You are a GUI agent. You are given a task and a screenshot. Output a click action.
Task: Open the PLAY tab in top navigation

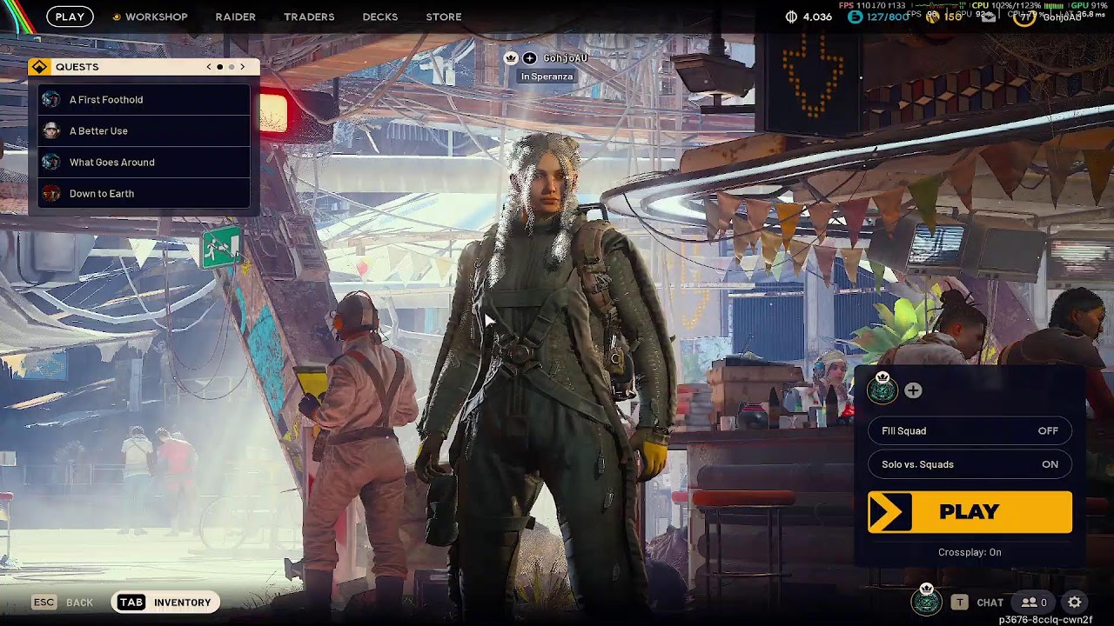click(70, 17)
